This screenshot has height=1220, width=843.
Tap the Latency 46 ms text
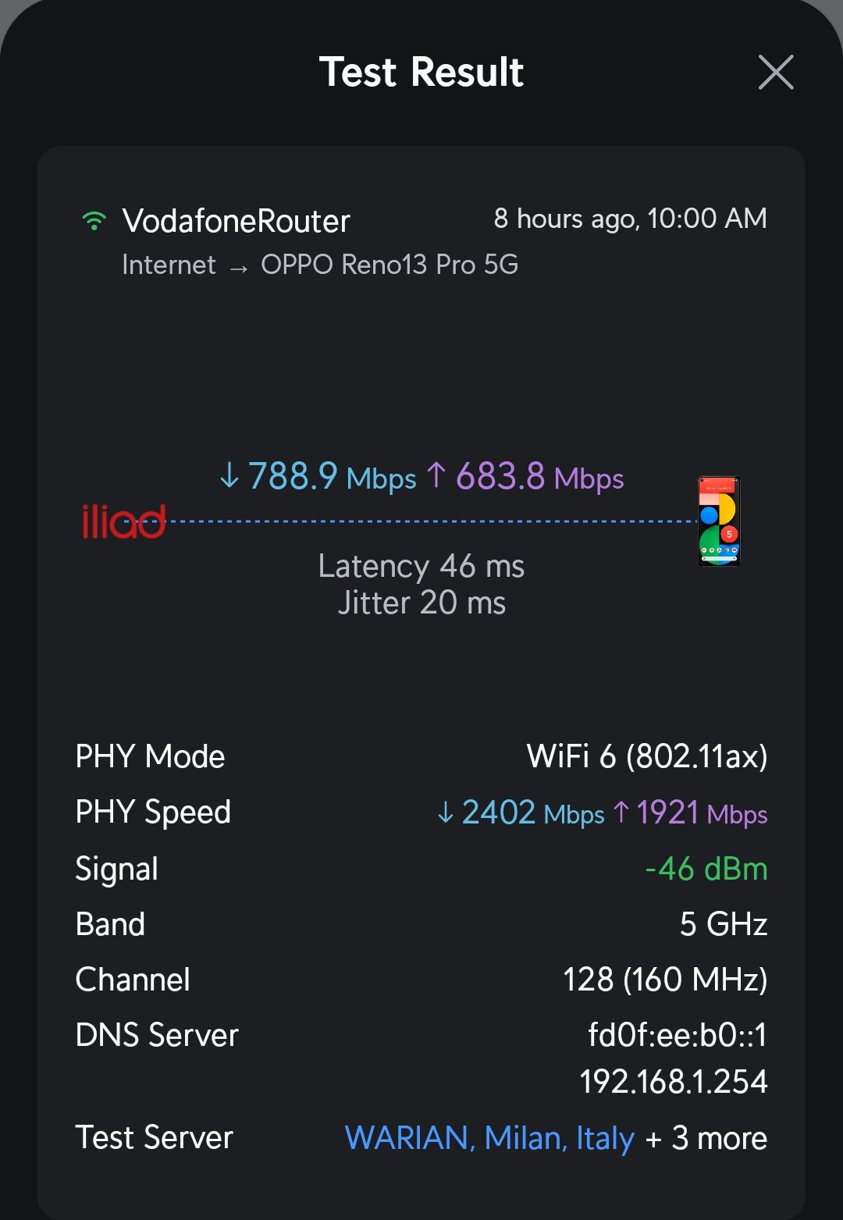pos(421,566)
